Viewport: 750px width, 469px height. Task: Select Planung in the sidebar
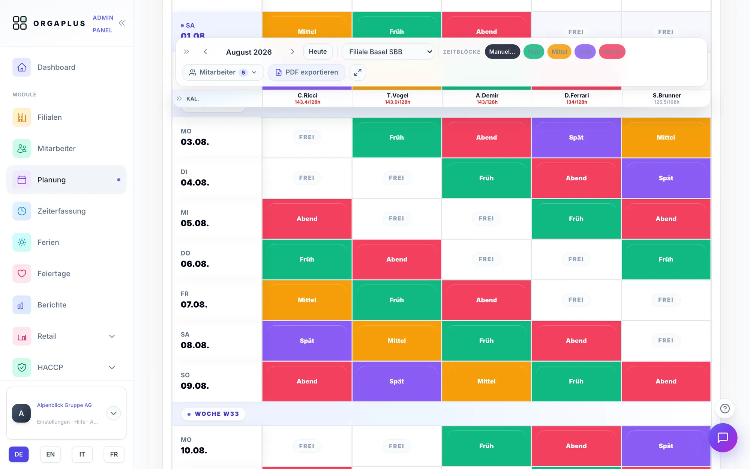pos(66,180)
